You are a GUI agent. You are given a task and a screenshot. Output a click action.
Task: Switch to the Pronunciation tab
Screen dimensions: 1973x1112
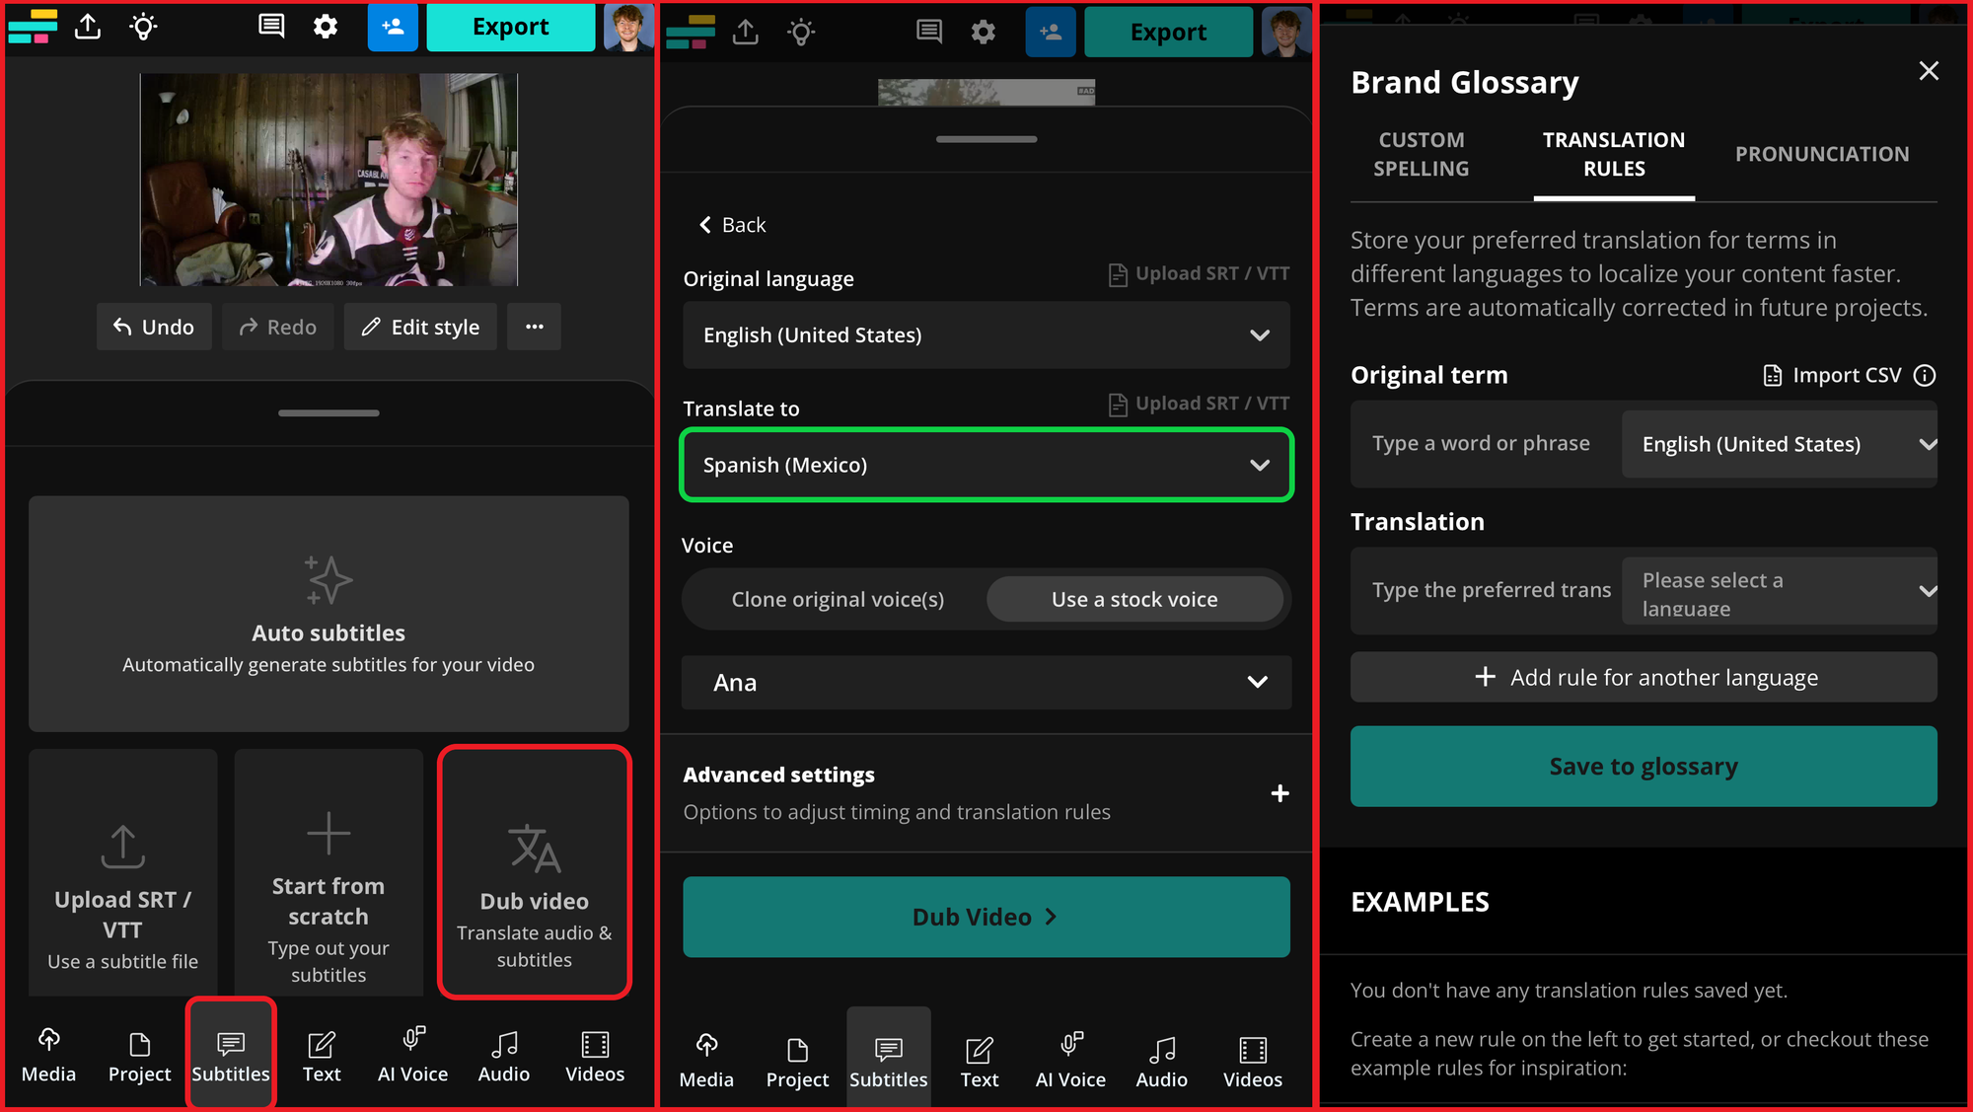[1821, 154]
